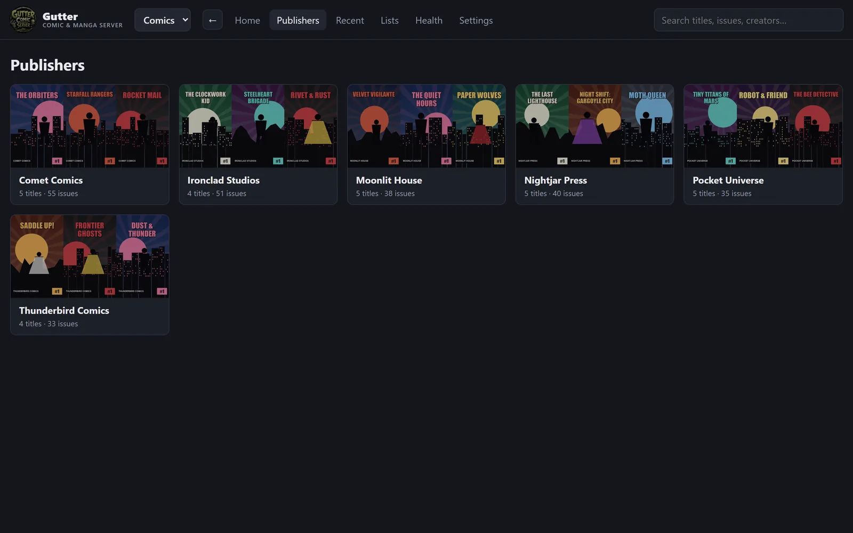Viewport: 853px width, 533px height.
Task: Click the Starfall Rangers cover thumbnail
Action: (90, 126)
